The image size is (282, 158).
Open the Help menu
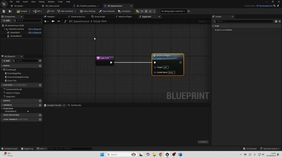tap(68, 2)
